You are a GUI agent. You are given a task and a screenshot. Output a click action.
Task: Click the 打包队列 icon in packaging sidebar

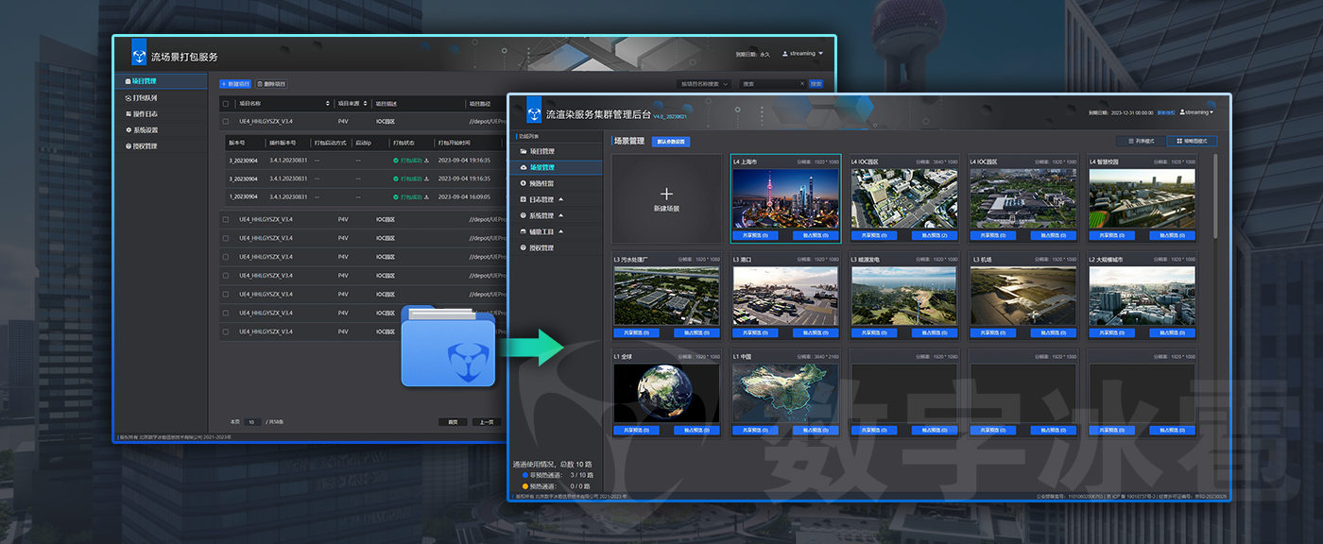coord(129,98)
